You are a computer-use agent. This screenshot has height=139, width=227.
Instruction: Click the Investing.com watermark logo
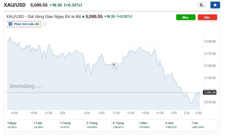tap(26, 86)
